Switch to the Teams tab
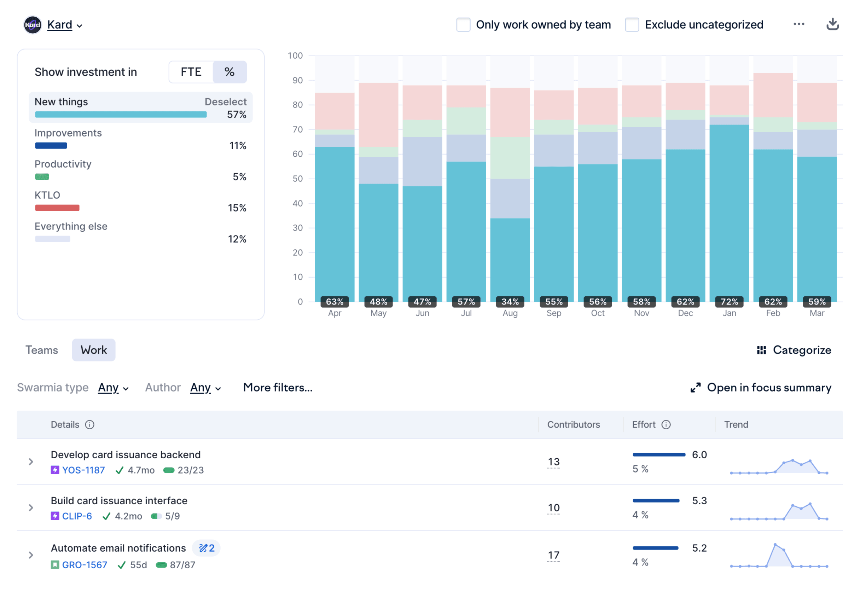Screen dimensions: 860x592 pos(41,350)
